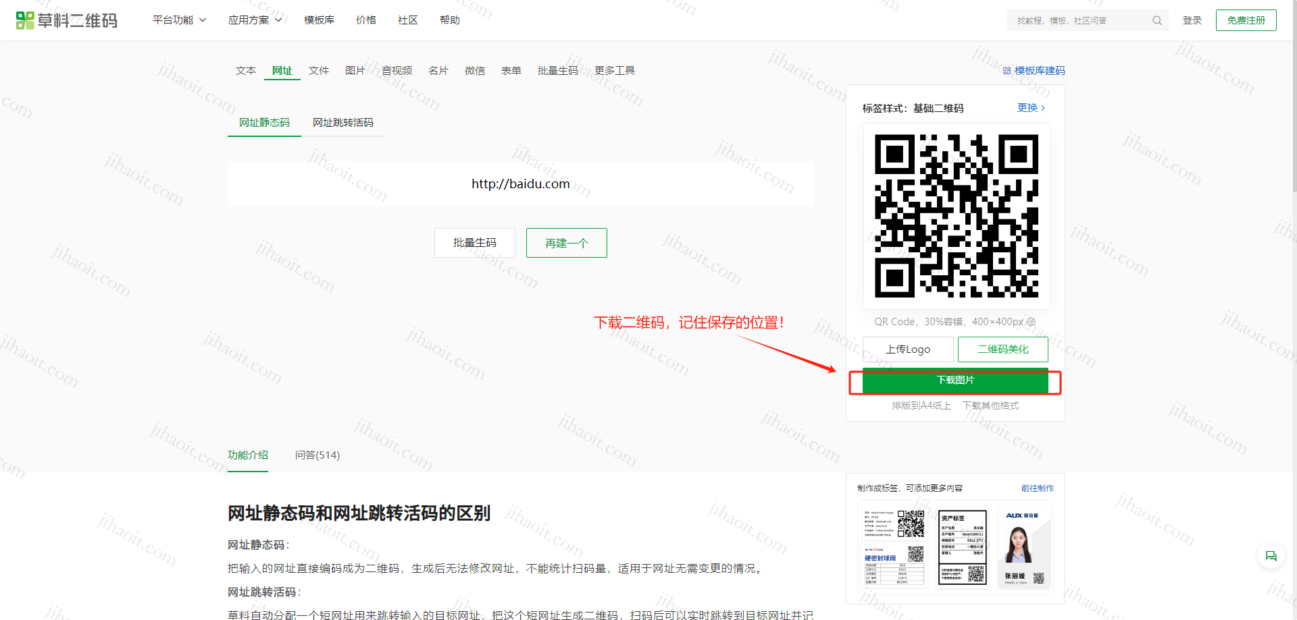Select the 网址静态码 sub-tab

264,123
